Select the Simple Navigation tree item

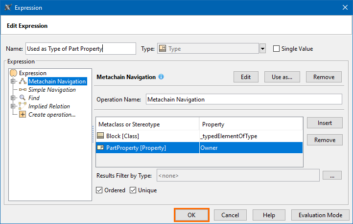(52, 90)
